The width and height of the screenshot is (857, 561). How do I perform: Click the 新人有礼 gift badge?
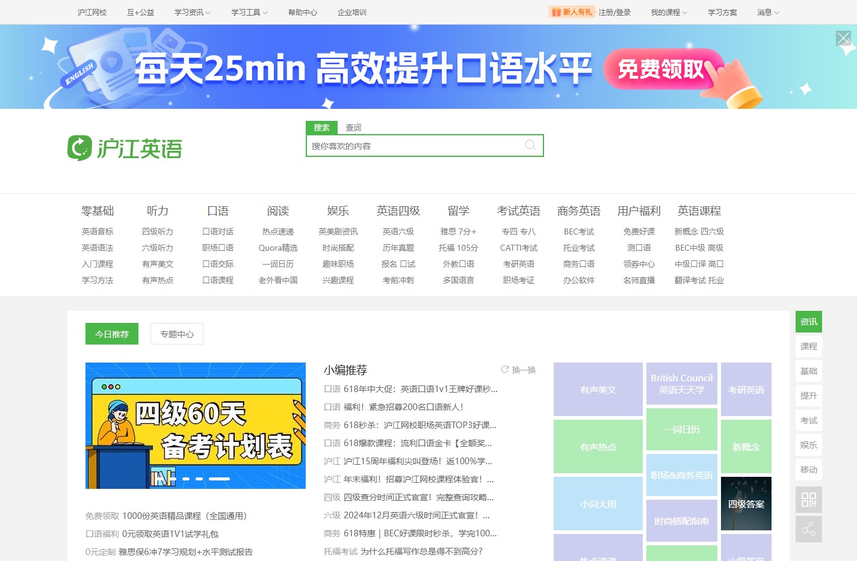click(x=571, y=12)
